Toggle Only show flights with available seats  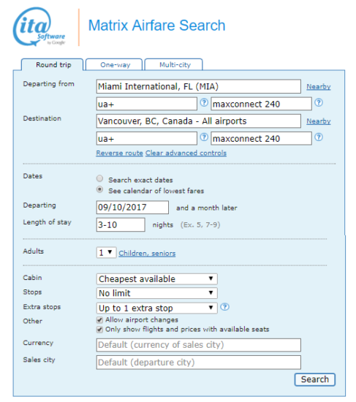[99, 330]
